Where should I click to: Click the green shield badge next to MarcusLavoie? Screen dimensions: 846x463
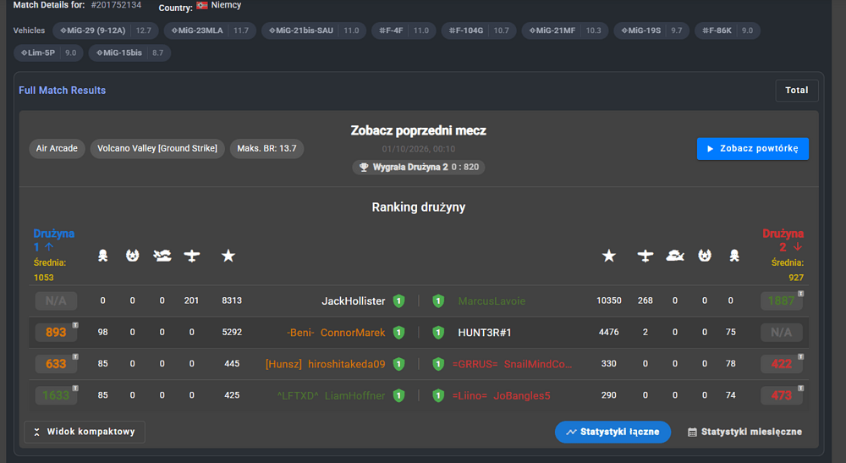click(x=438, y=301)
